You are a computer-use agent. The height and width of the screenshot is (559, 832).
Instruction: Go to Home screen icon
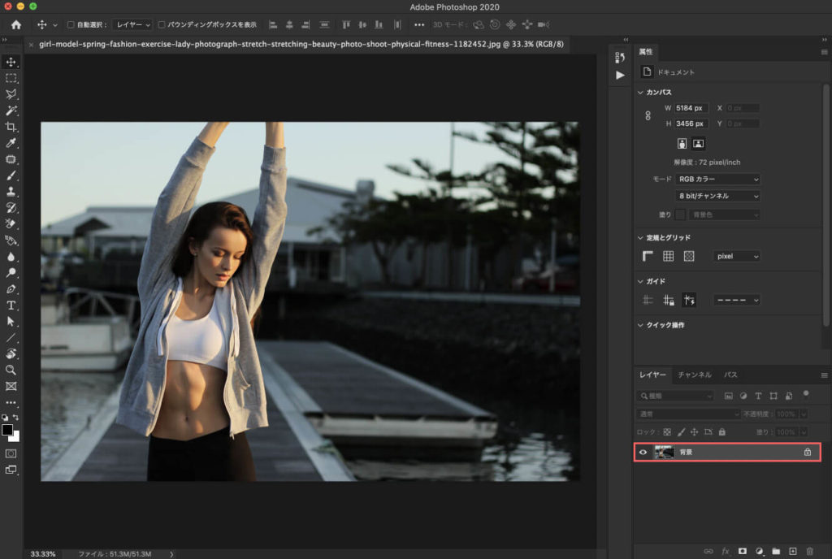(x=16, y=24)
